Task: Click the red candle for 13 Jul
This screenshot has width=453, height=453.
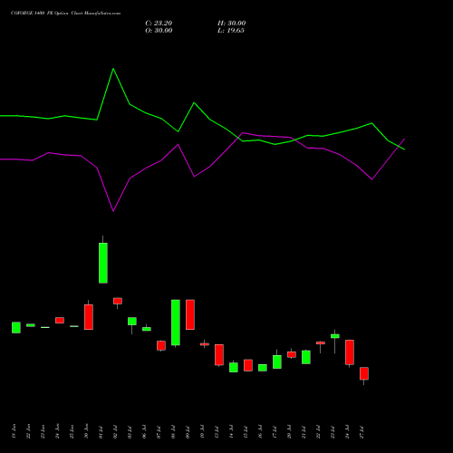Action: tap(219, 354)
